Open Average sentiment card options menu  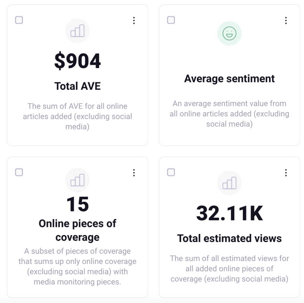(x=286, y=21)
